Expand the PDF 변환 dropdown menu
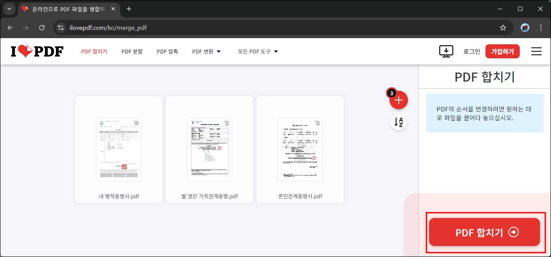 206,51
